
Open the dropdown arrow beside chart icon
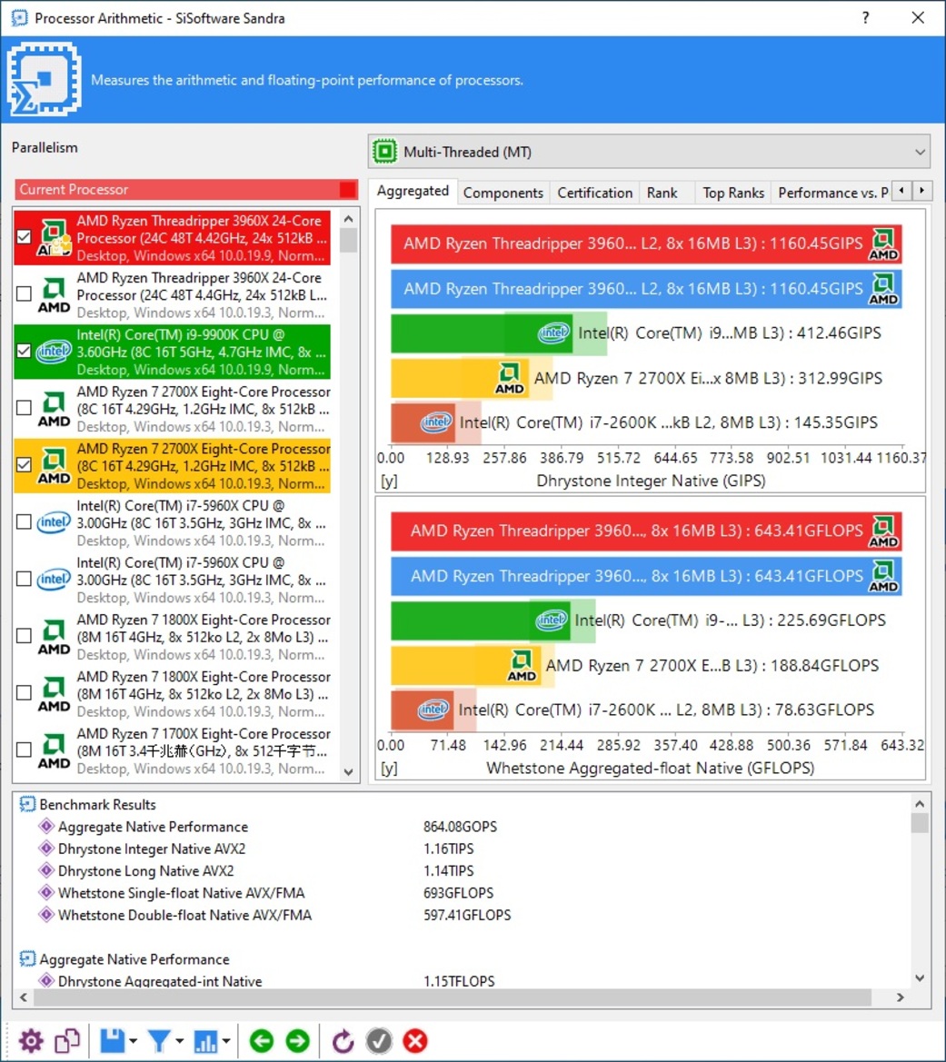point(226,1041)
